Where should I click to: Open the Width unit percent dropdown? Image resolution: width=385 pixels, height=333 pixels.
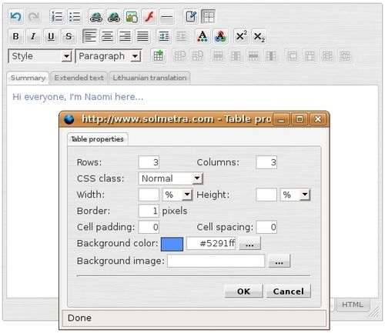click(177, 195)
